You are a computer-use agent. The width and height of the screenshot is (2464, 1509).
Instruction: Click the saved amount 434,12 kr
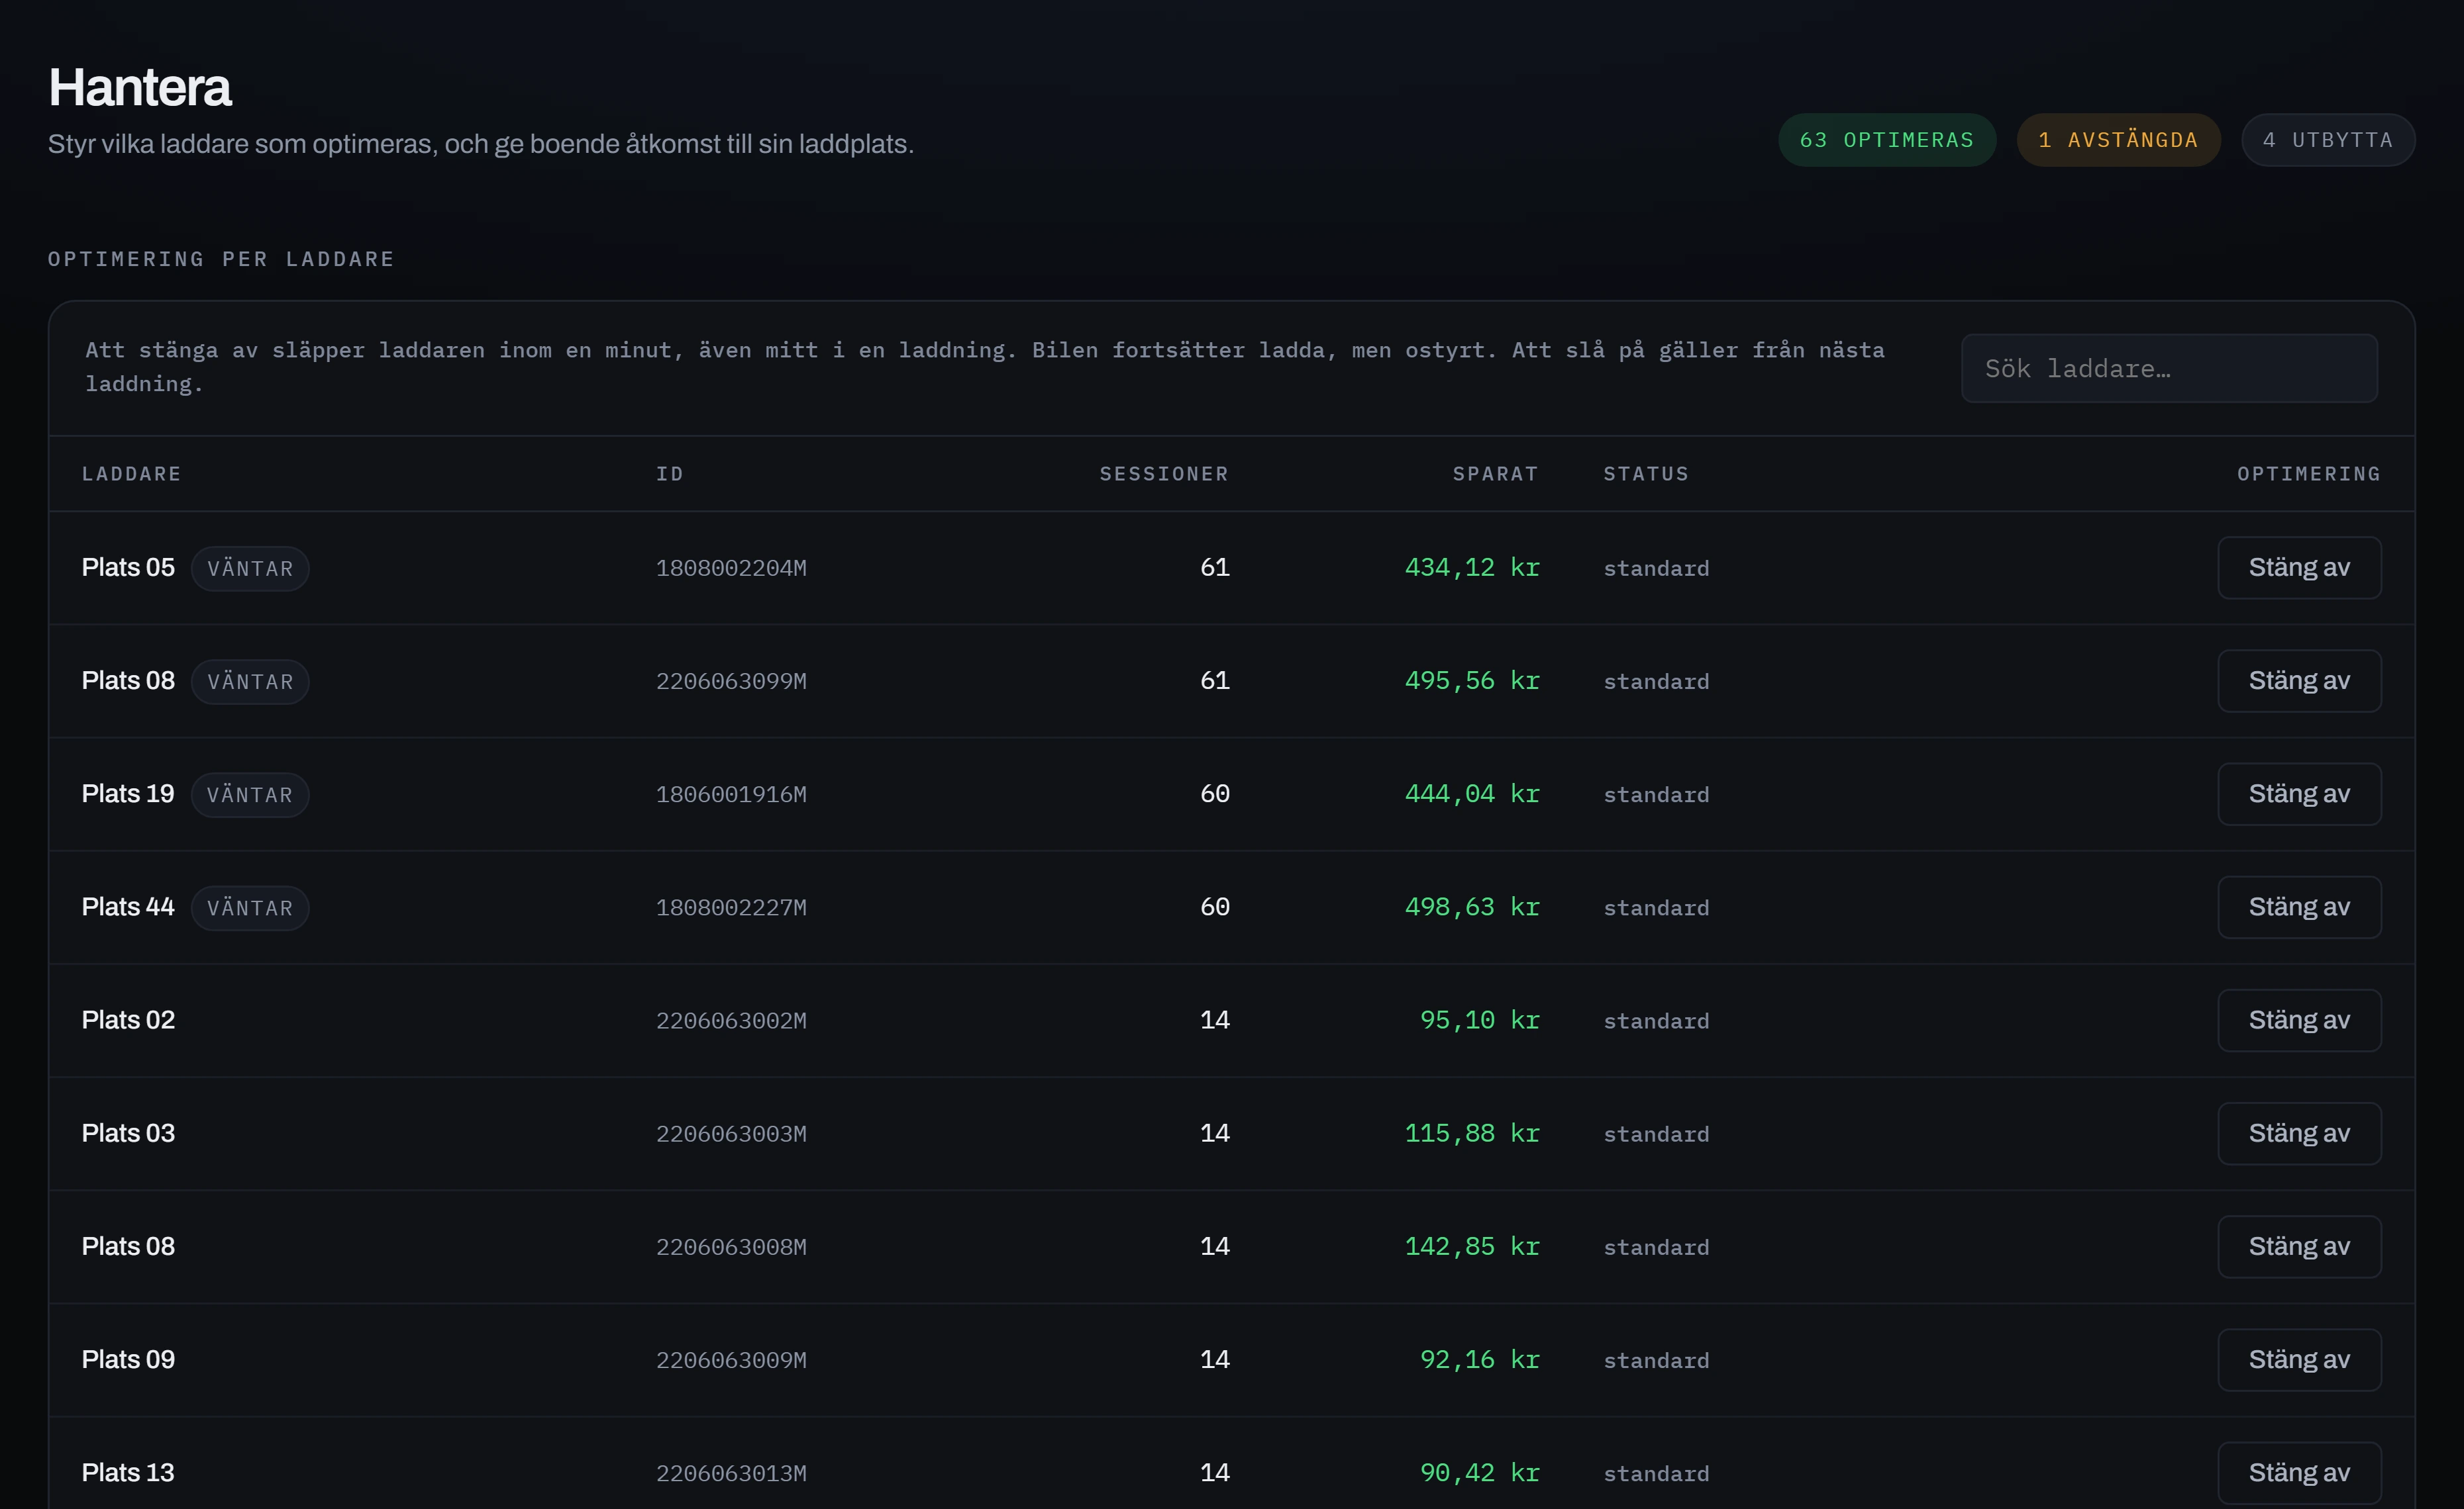[x=1472, y=568]
